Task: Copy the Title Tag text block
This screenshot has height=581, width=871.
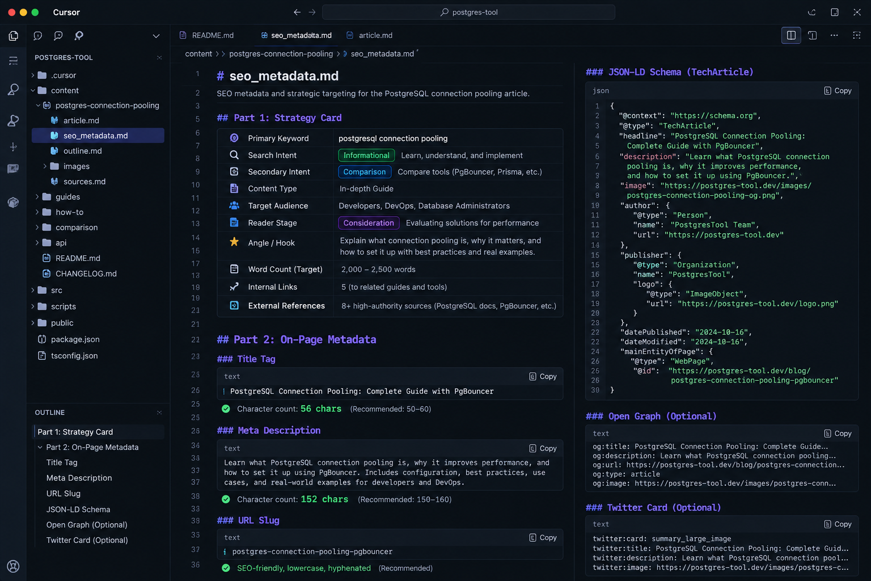Action: [x=543, y=377]
